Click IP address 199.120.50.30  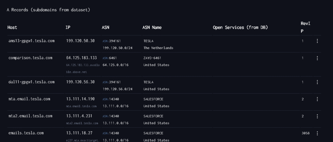81,41
